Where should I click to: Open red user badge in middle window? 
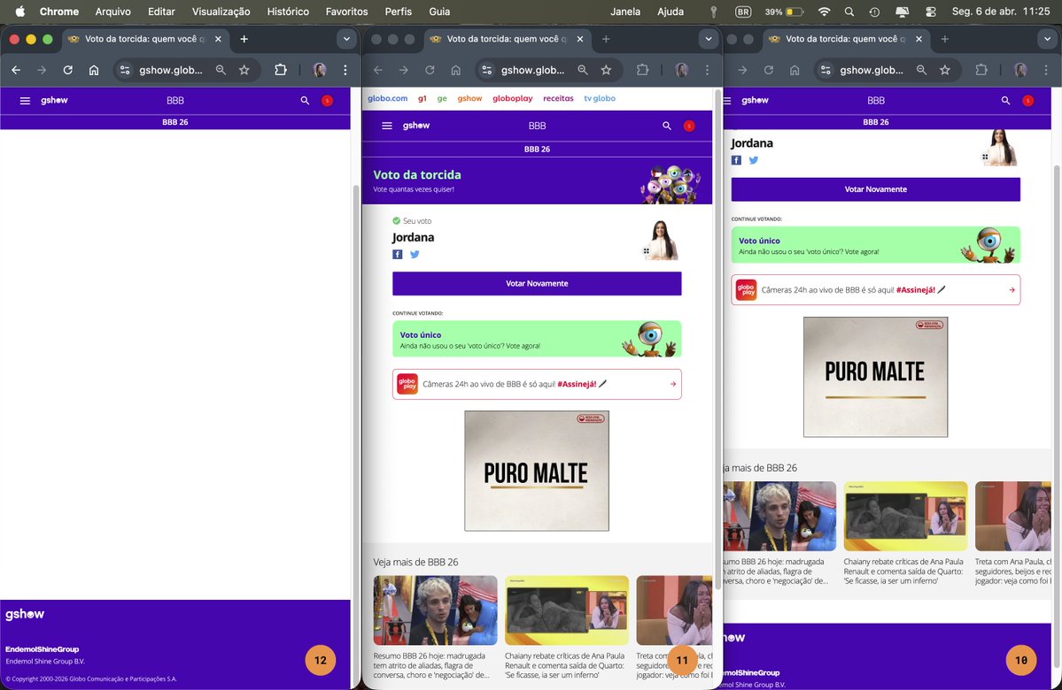[x=689, y=126]
